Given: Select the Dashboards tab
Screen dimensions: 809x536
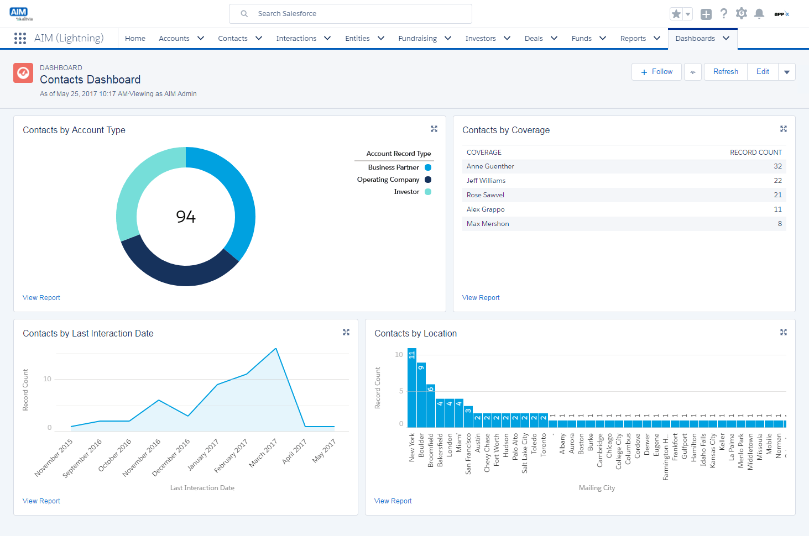Looking at the screenshot, I should click(x=695, y=38).
